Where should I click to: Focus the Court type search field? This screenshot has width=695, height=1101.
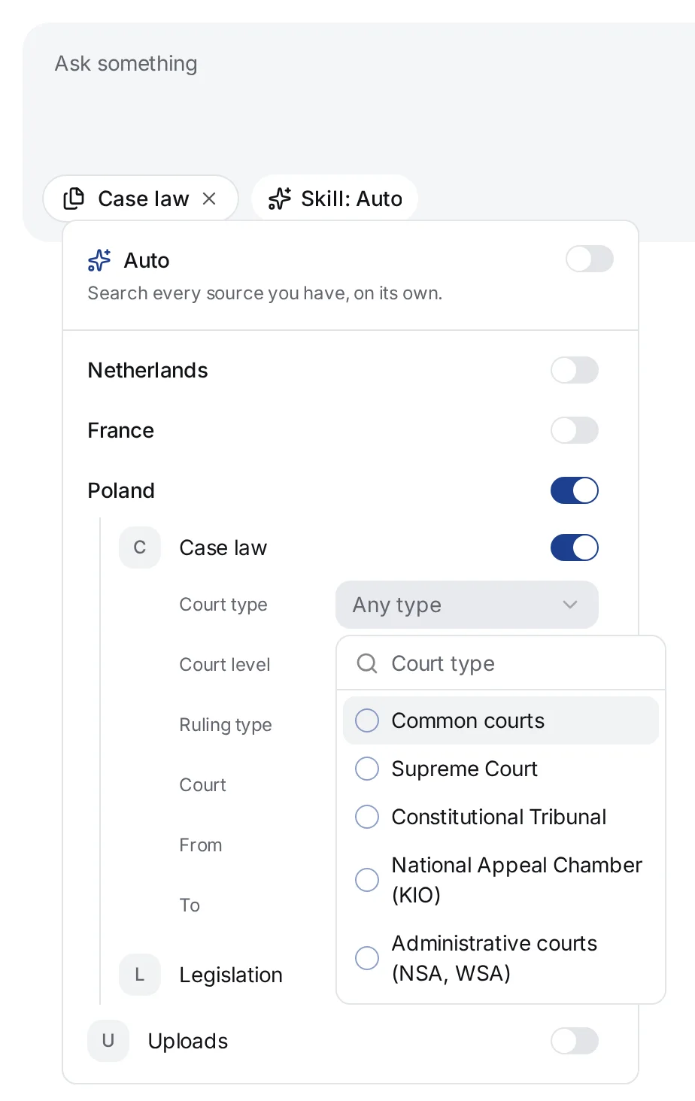pyautogui.click(x=501, y=663)
